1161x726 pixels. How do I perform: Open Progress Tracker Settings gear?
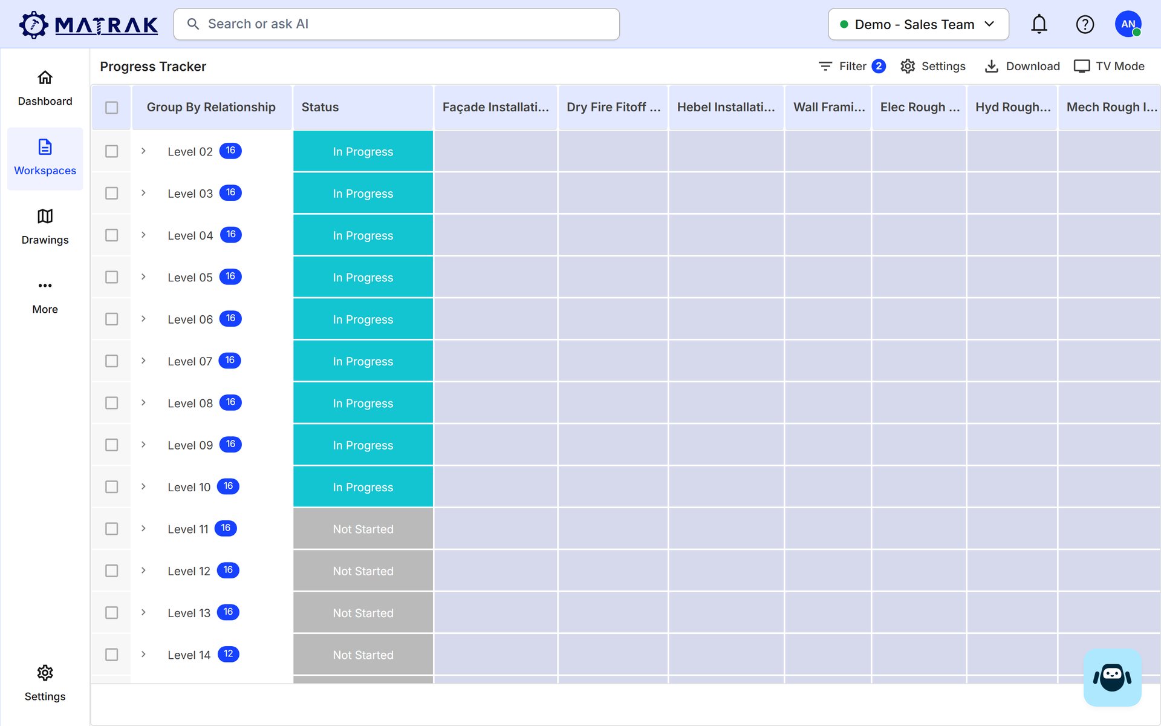click(933, 66)
